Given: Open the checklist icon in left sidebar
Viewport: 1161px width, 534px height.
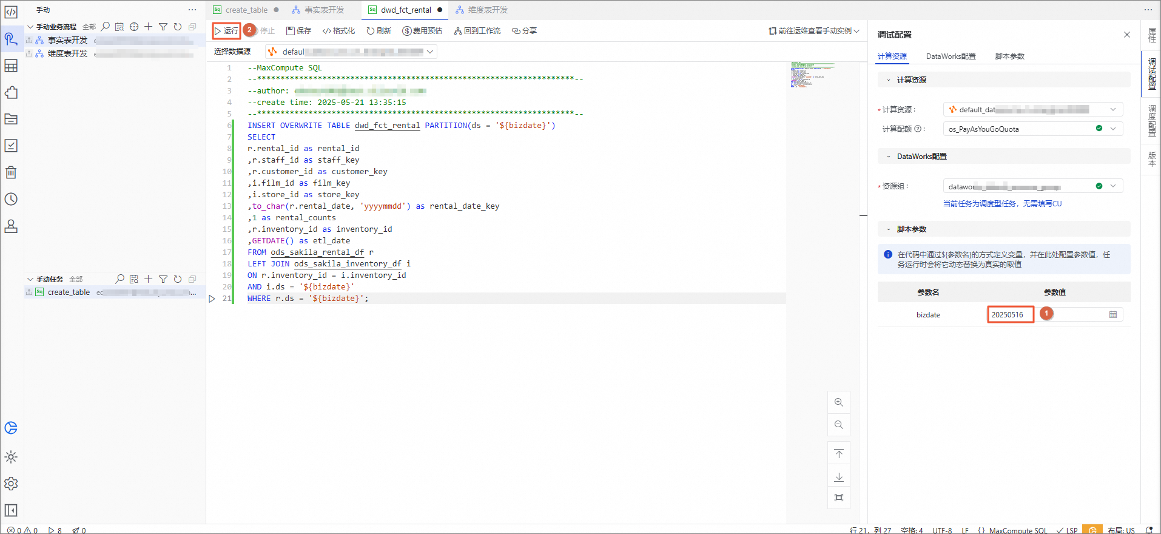Looking at the screenshot, I should point(11,146).
